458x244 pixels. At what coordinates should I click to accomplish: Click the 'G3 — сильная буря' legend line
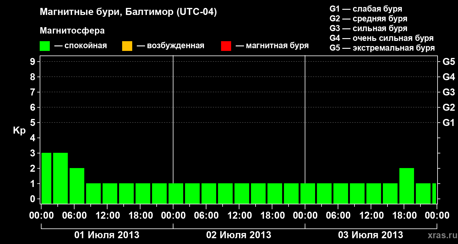pos(368,28)
